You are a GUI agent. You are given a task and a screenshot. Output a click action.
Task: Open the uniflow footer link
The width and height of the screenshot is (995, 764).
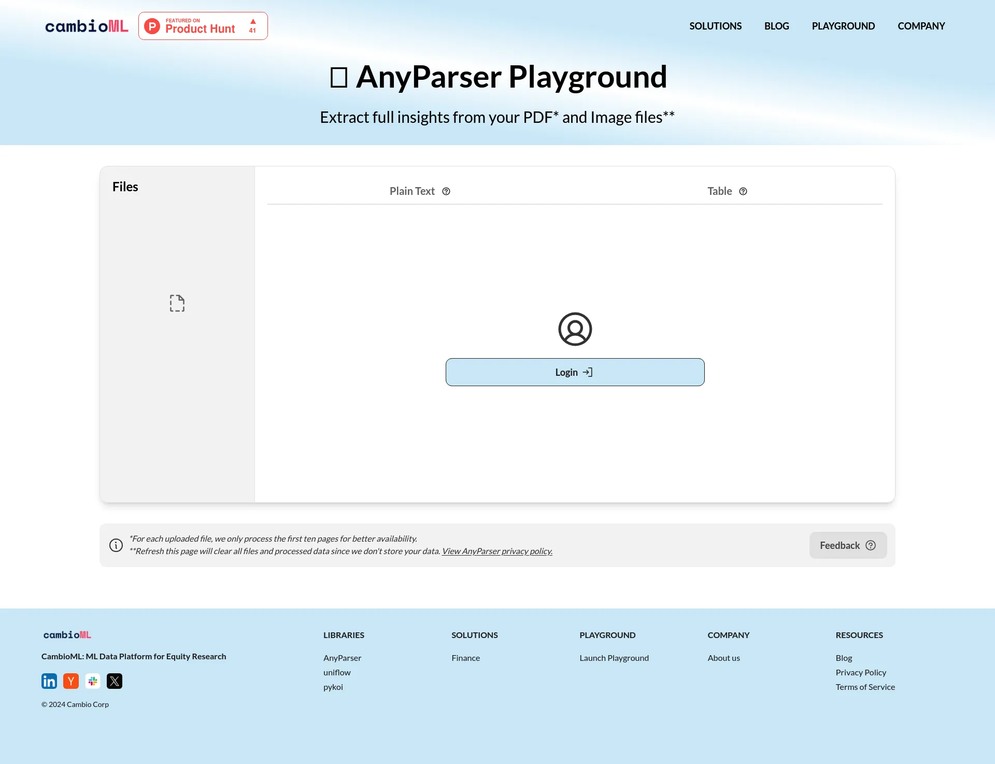pos(337,672)
